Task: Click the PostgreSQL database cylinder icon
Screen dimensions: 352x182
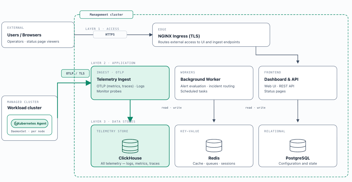Action: point(298,146)
